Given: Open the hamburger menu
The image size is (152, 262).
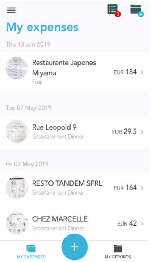Looking at the screenshot, I should tap(11, 10).
